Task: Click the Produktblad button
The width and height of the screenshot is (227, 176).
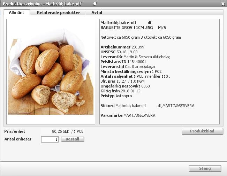Action: click(202, 131)
